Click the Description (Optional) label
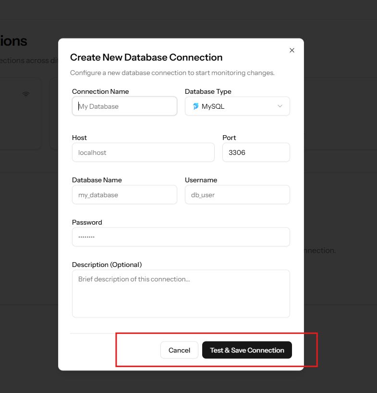This screenshot has height=393, width=377. click(x=107, y=265)
